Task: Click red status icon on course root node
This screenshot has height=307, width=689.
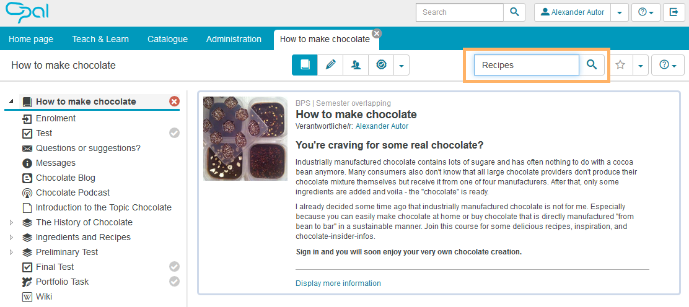Action: tap(174, 102)
